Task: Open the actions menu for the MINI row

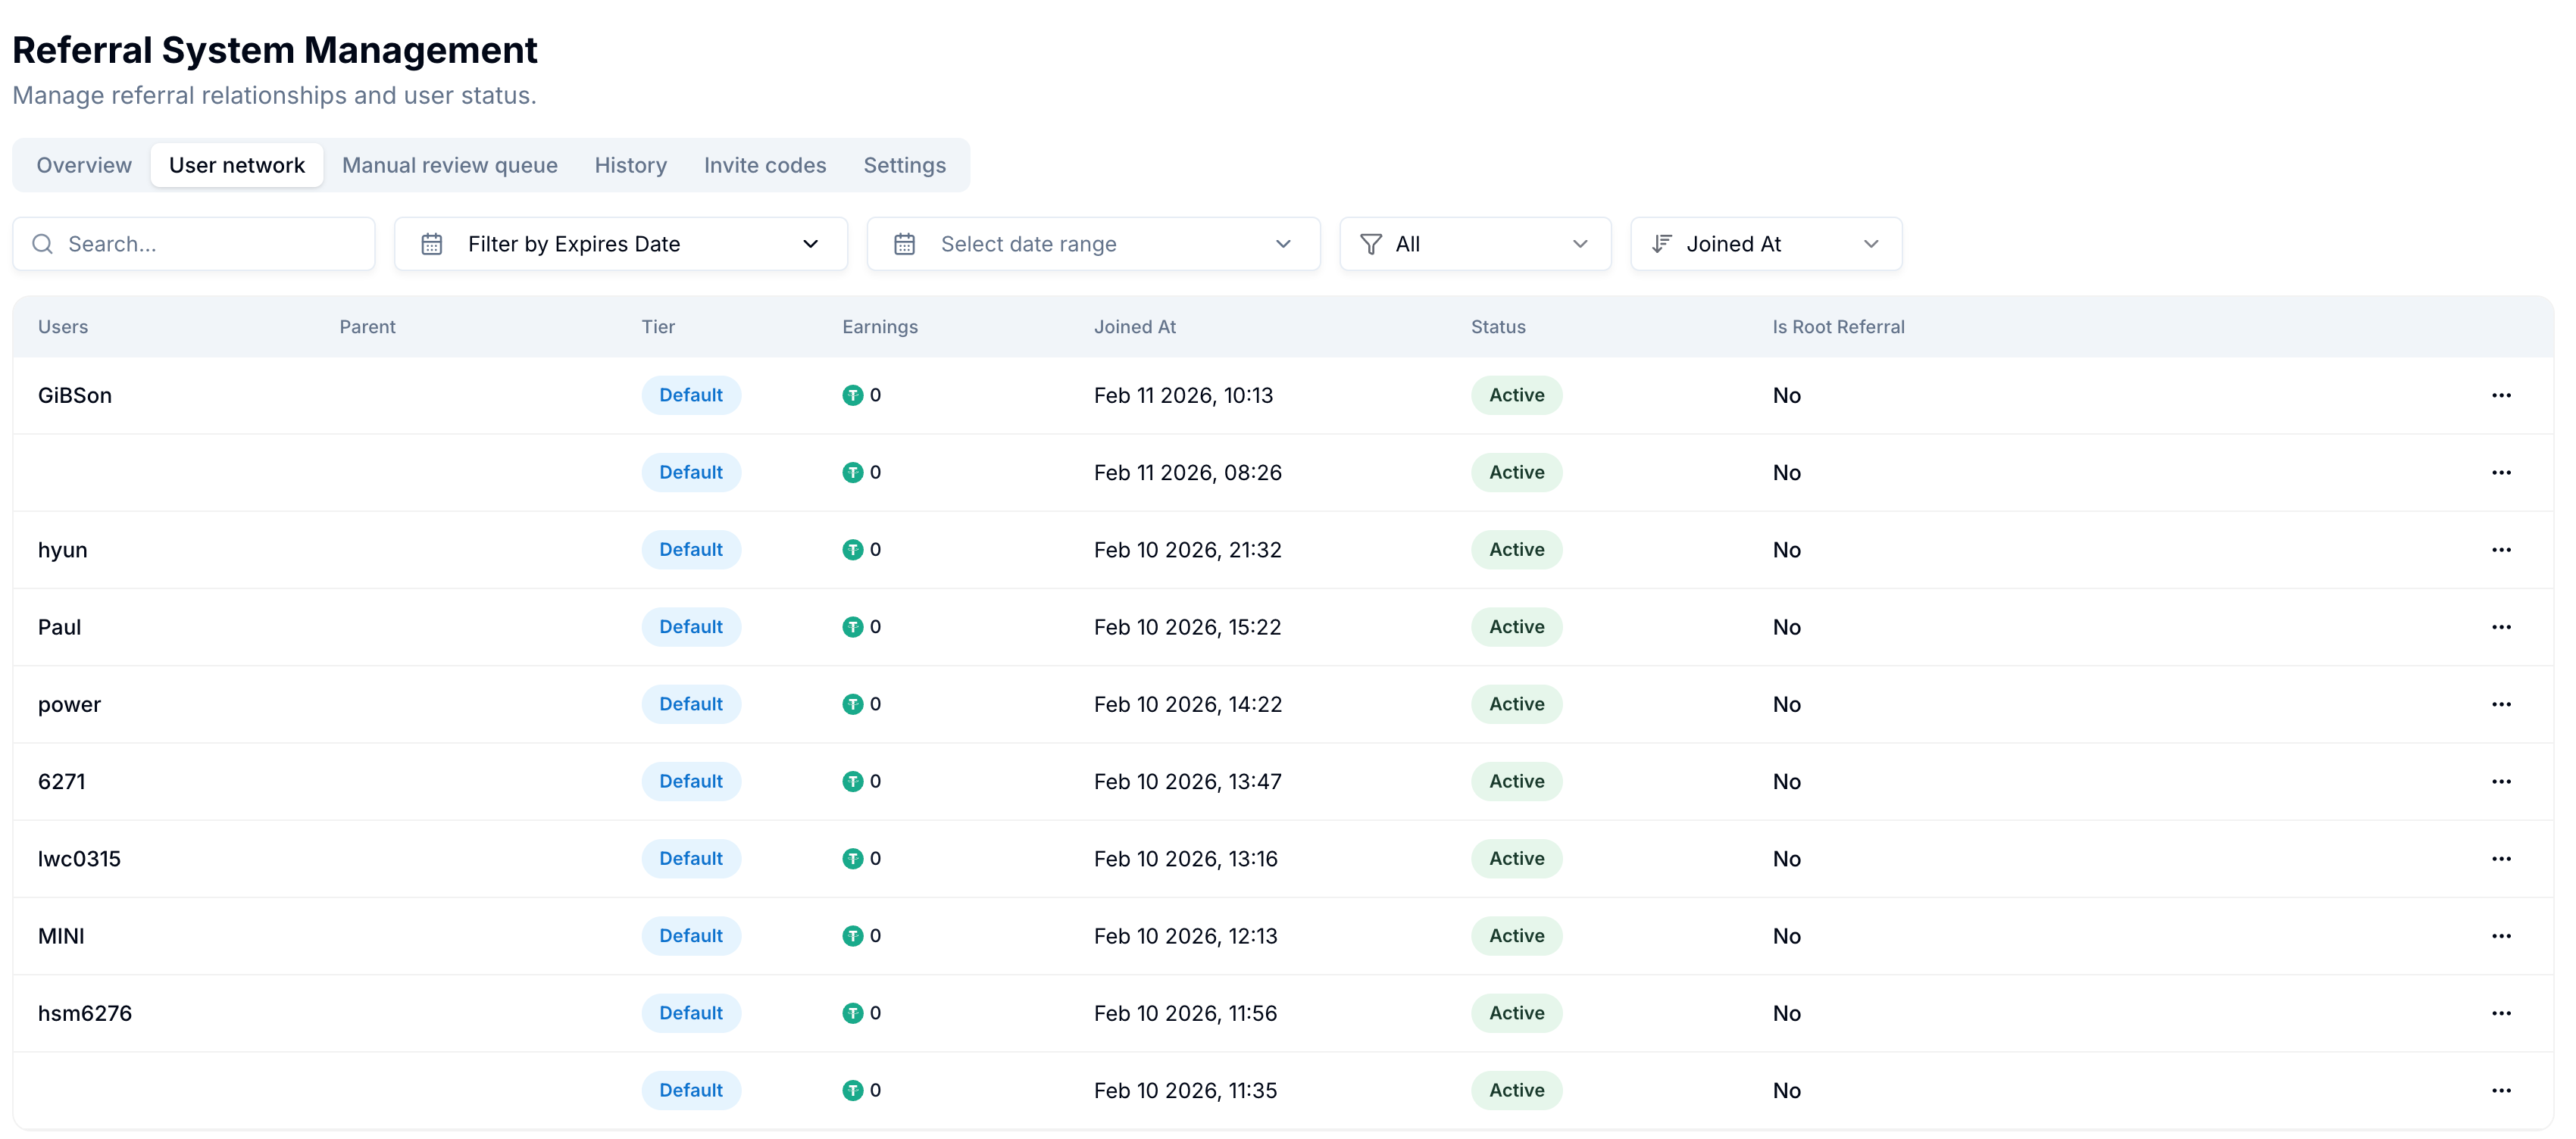Action: click(x=2502, y=935)
